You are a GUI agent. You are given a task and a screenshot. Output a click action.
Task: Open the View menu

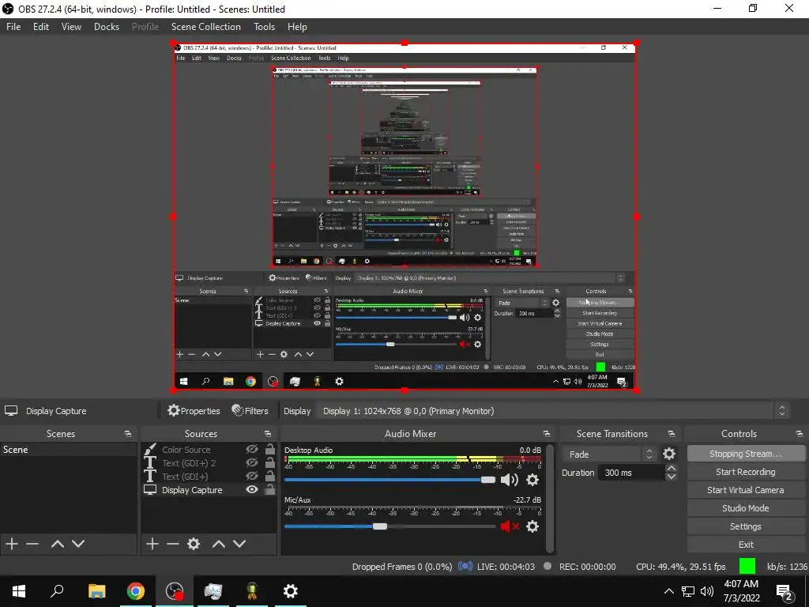[71, 27]
